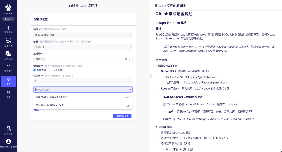Click the https://gitlab.com code text

click(201, 77)
